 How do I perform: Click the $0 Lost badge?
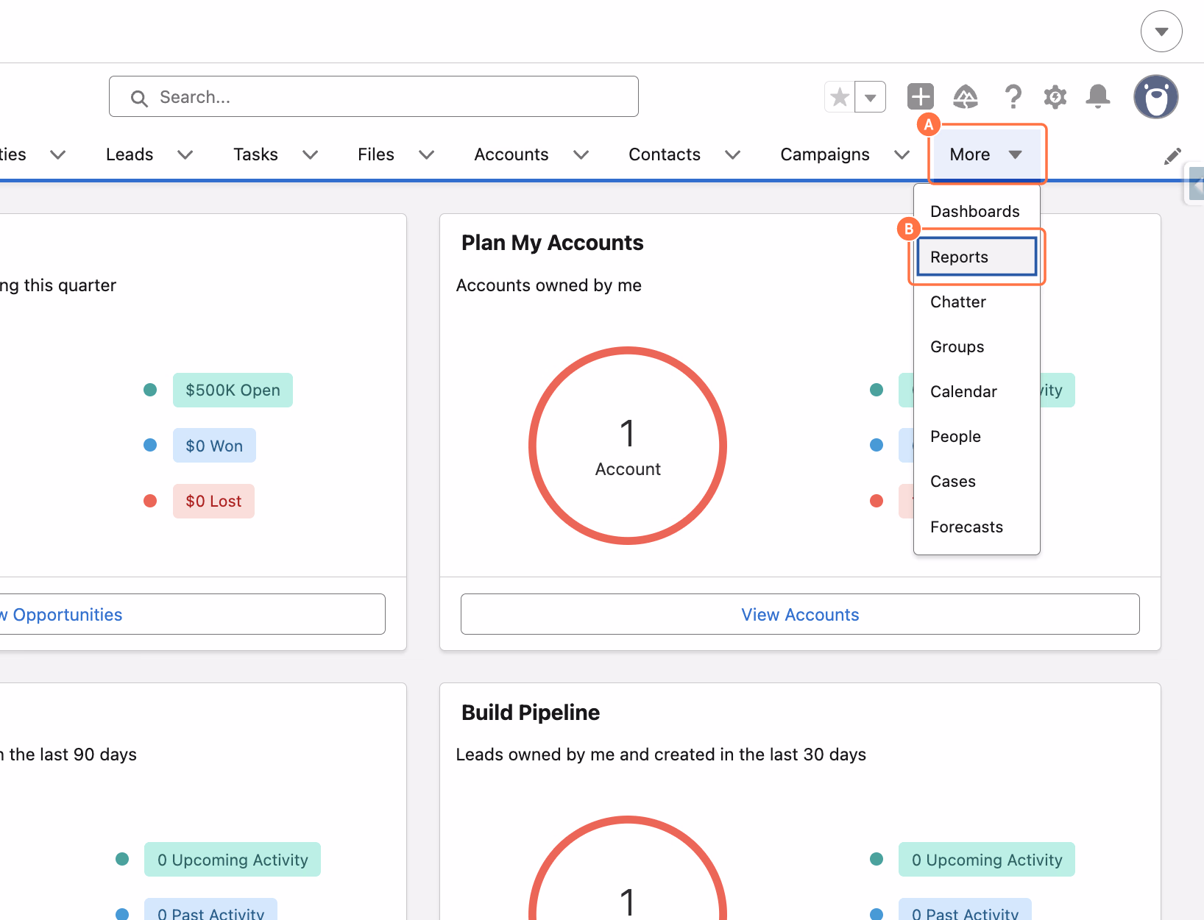[213, 501]
